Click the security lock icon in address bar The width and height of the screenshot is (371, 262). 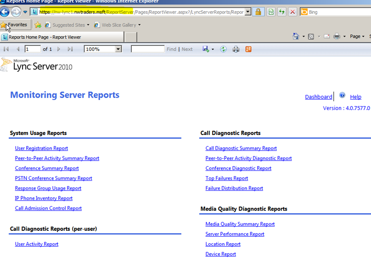pos(259,12)
